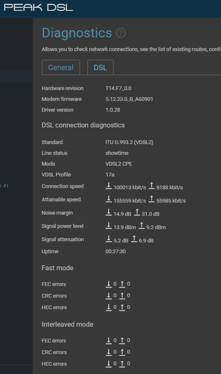
Task: Click the Connection speed download arrow icon
Action: point(109,186)
